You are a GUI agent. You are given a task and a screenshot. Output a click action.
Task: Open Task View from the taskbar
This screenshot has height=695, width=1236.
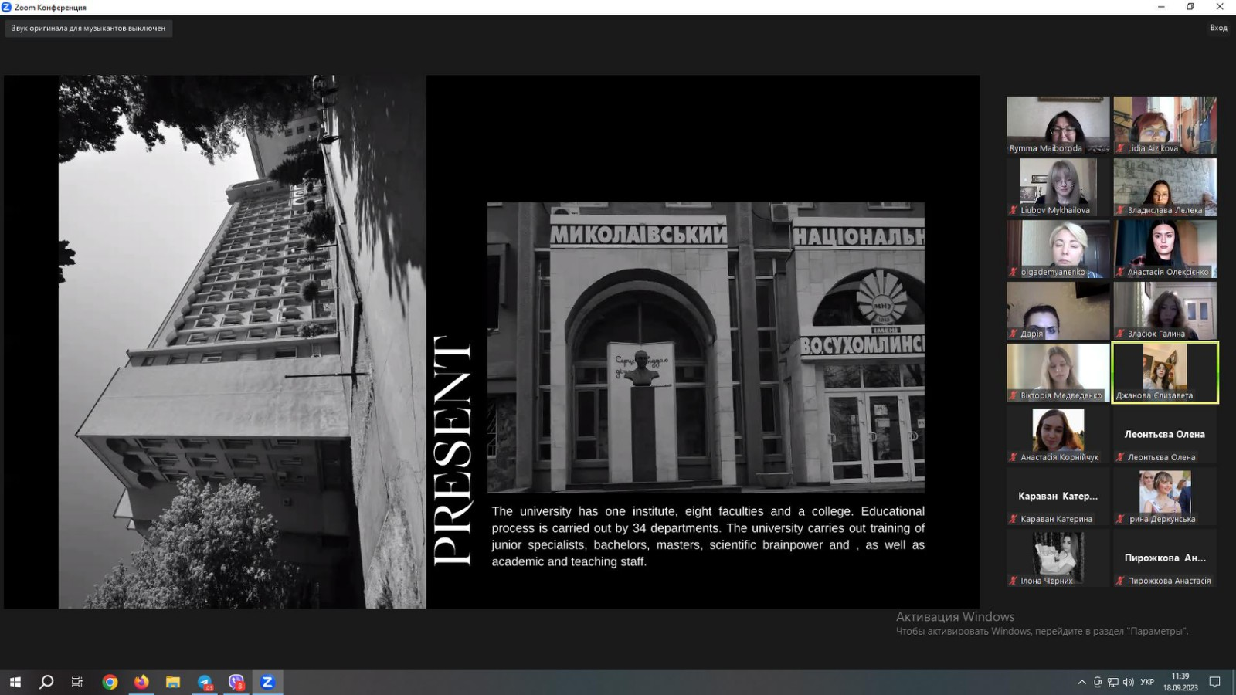tap(77, 682)
